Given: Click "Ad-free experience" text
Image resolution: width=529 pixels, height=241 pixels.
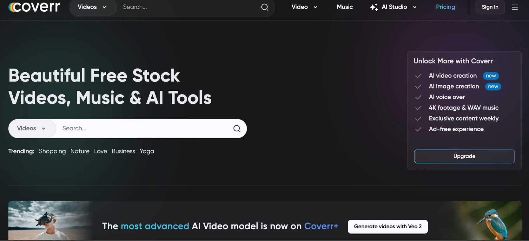Looking at the screenshot, I should pyautogui.click(x=456, y=129).
